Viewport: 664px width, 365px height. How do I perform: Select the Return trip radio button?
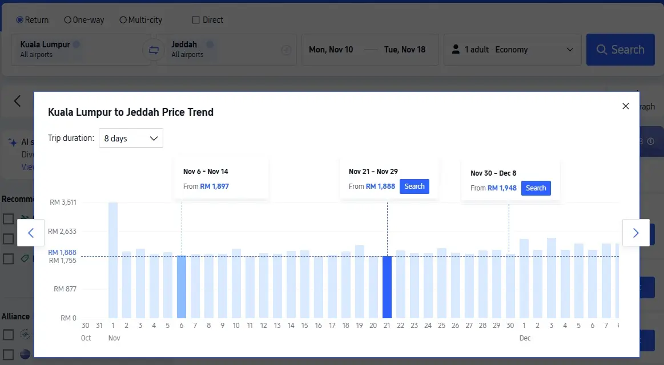(x=20, y=20)
